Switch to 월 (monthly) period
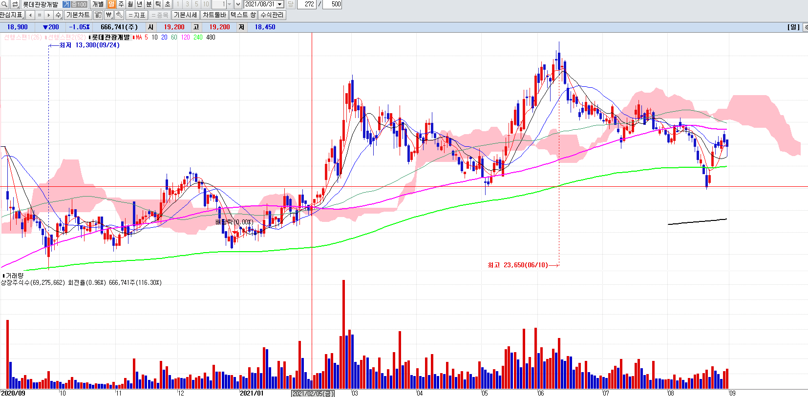The height and width of the screenshot is (397, 808). (130, 4)
